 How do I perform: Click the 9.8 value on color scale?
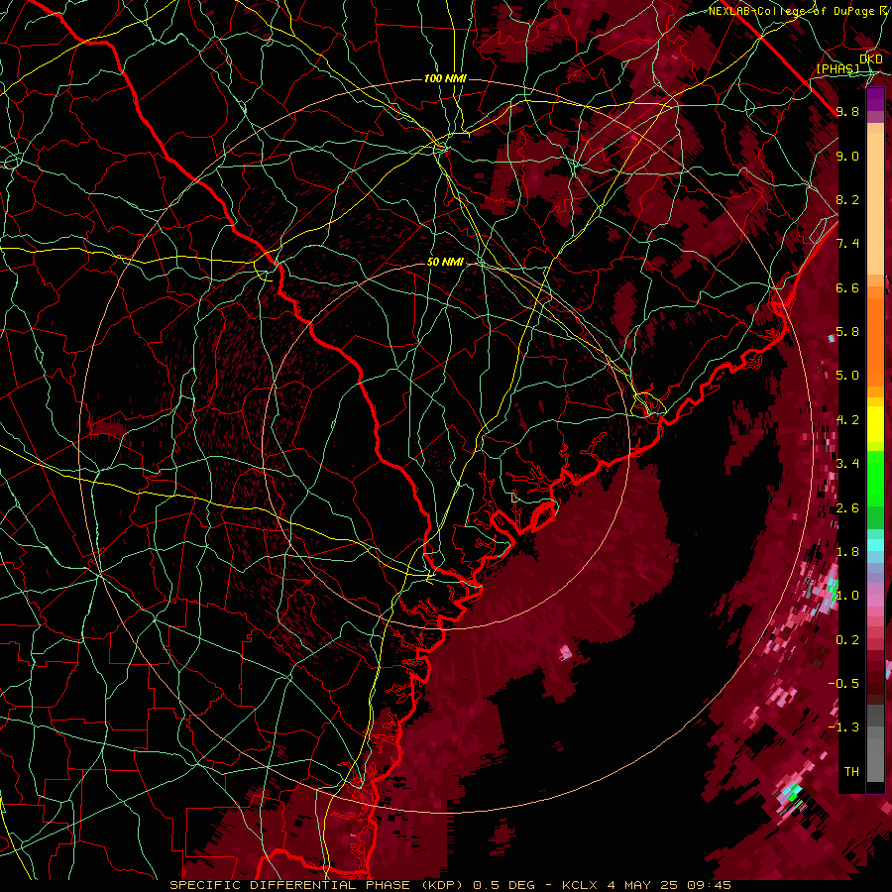[x=847, y=112]
